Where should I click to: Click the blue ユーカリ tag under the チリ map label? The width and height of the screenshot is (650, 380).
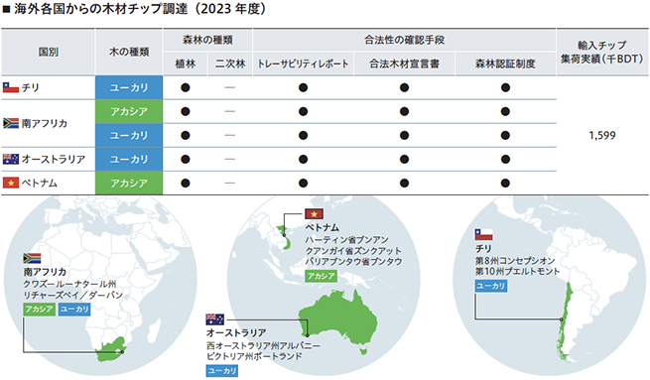tap(491, 286)
